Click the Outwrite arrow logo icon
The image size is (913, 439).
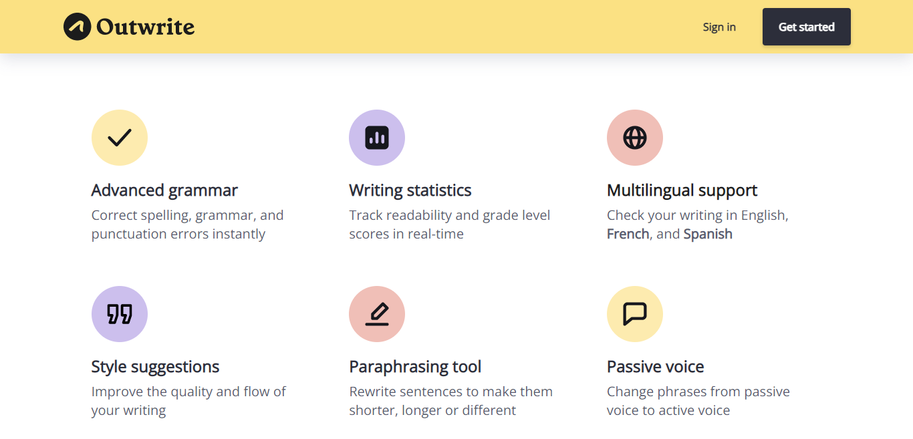click(x=77, y=27)
